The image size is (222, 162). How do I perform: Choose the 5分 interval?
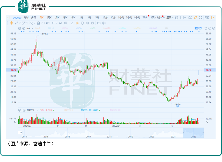pos(97,18)
